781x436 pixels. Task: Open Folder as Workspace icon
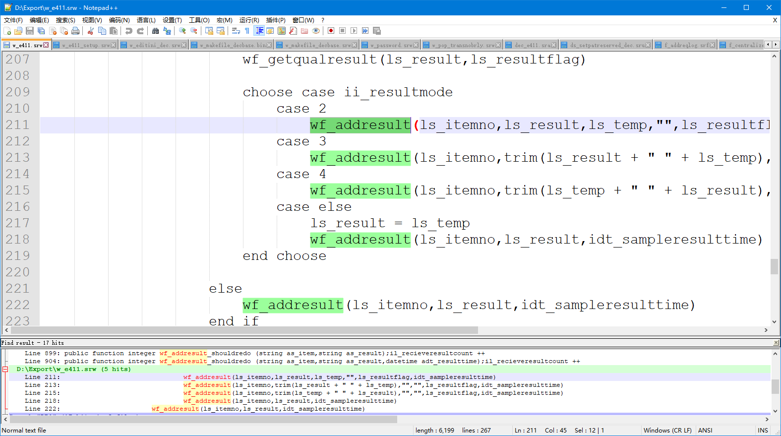304,31
